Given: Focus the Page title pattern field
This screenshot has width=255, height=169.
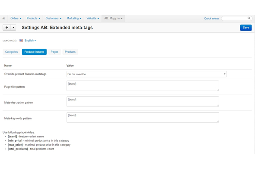Looking at the screenshot, I should coord(143,86).
